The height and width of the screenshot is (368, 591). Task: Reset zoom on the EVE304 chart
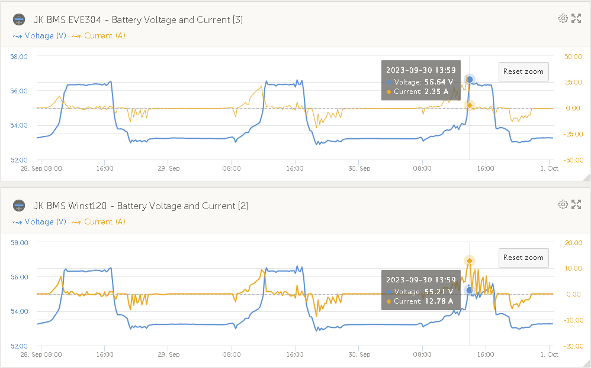coord(523,71)
